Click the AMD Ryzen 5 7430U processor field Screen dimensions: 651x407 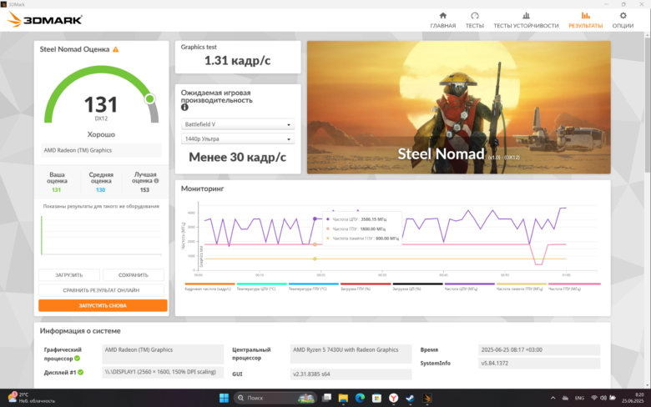pyautogui.click(x=351, y=354)
